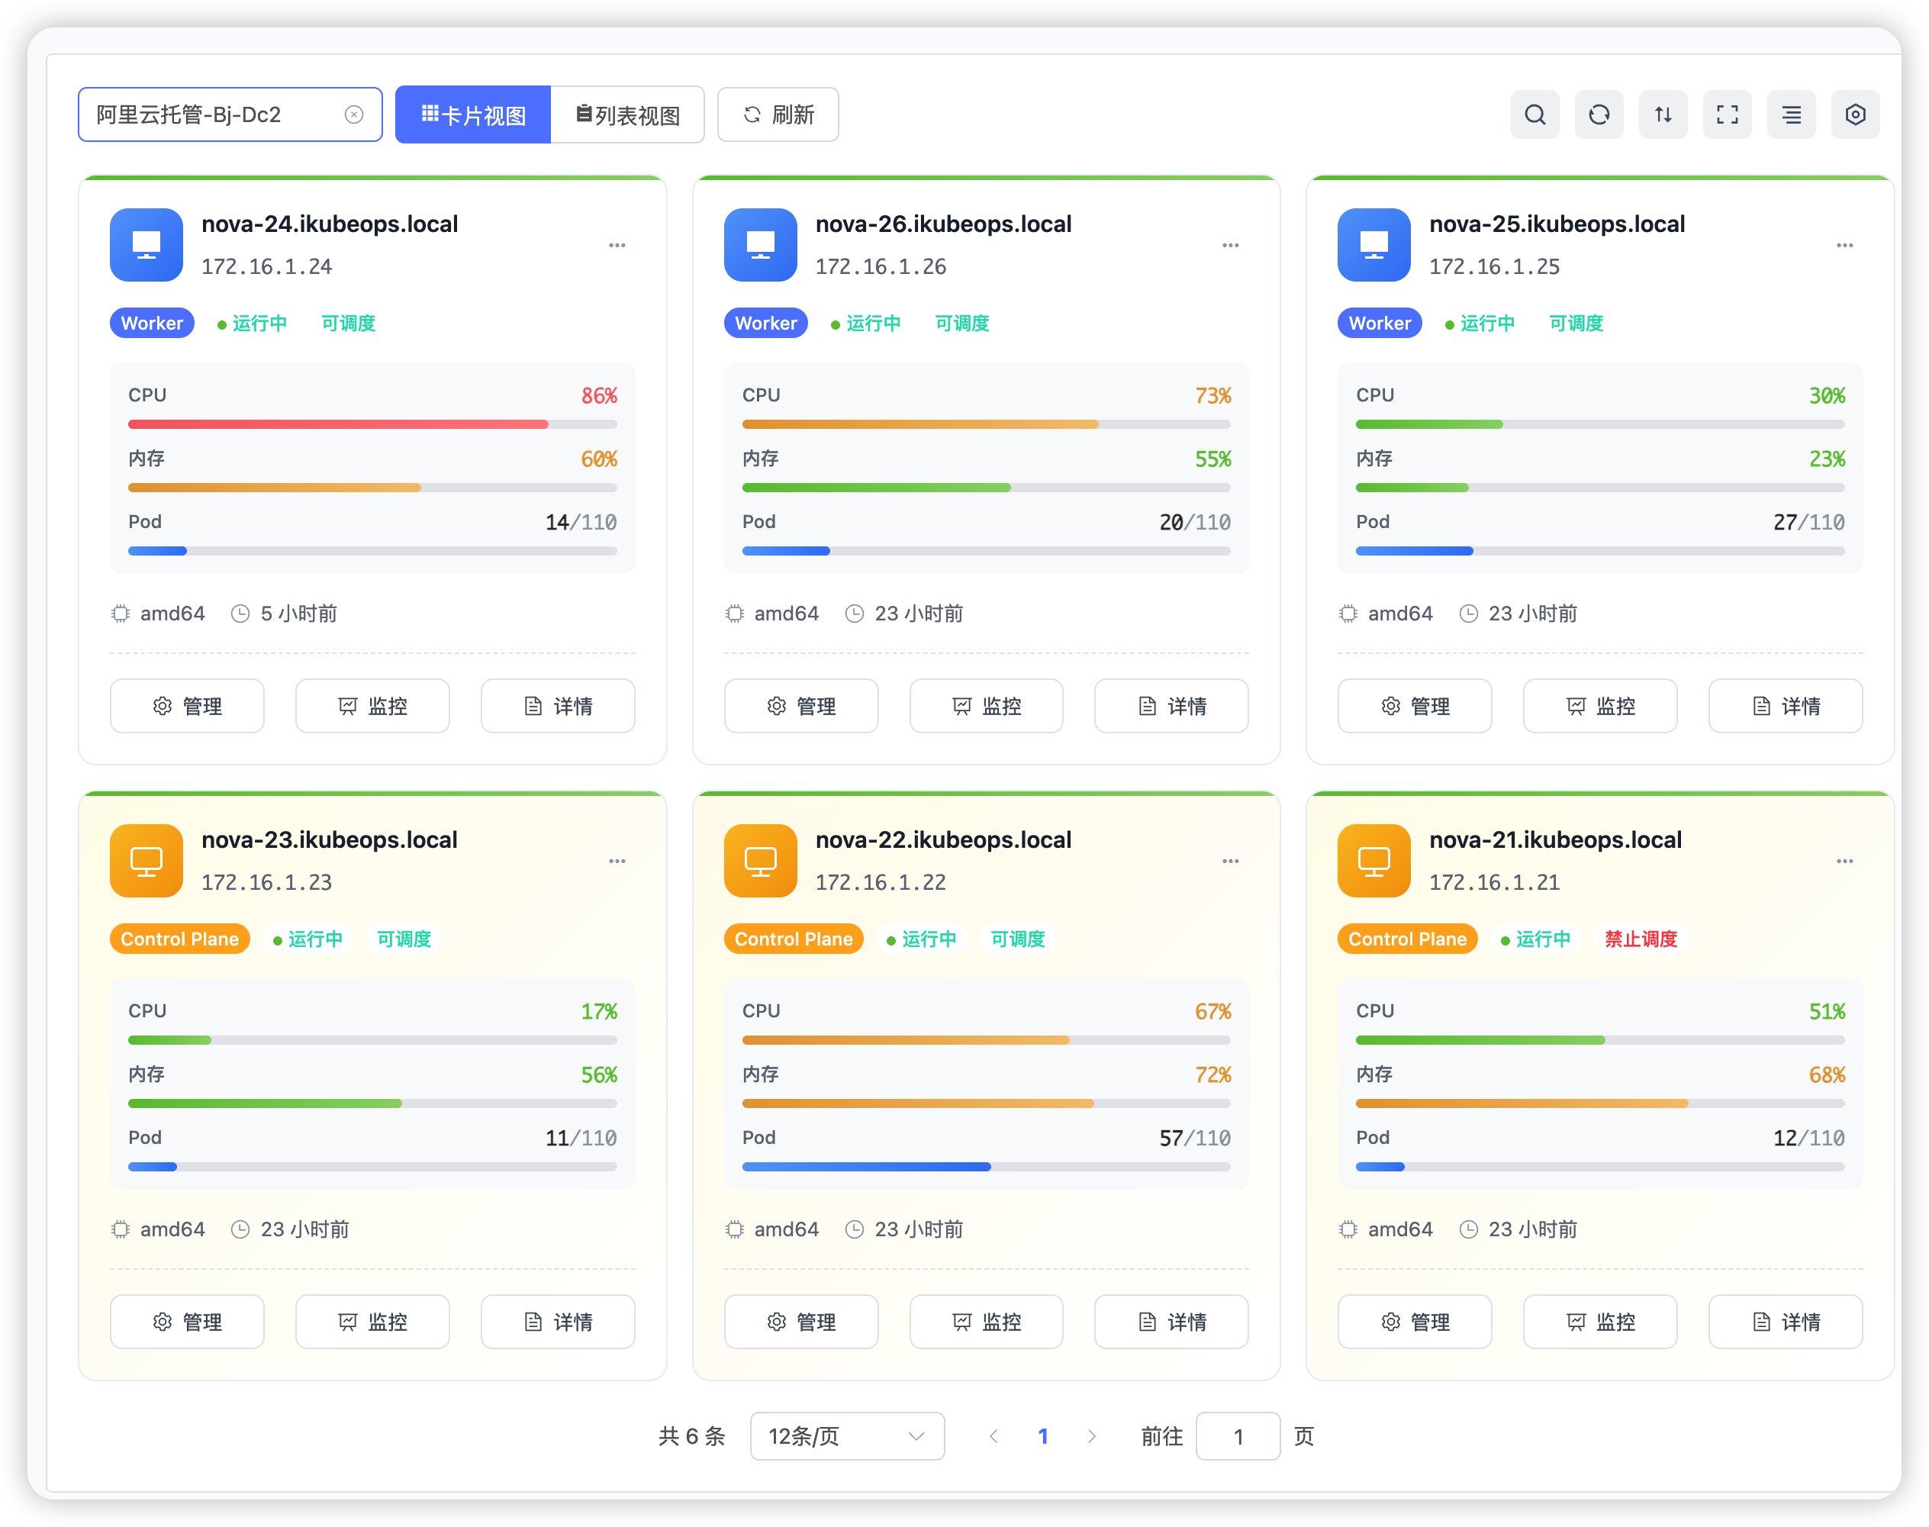The width and height of the screenshot is (1929, 1527).
Task: Click 管理 button on nova-26 card
Action: [x=801, y=705]
